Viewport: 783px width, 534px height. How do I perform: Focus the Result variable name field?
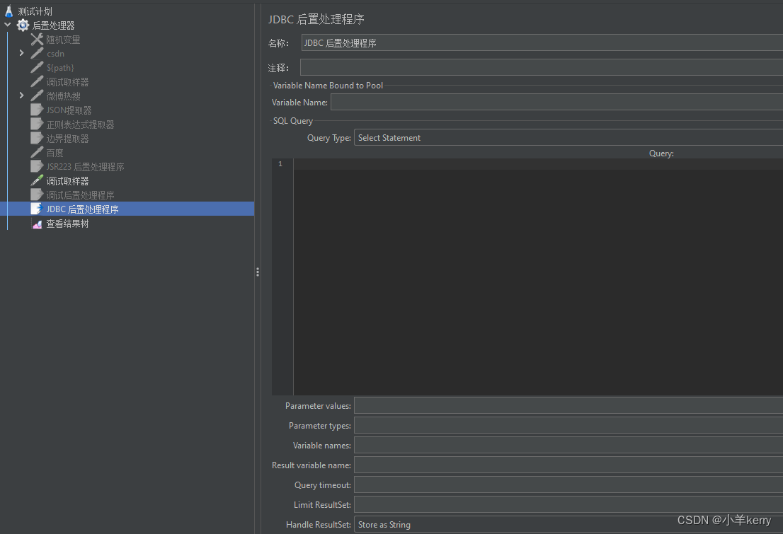568,465
